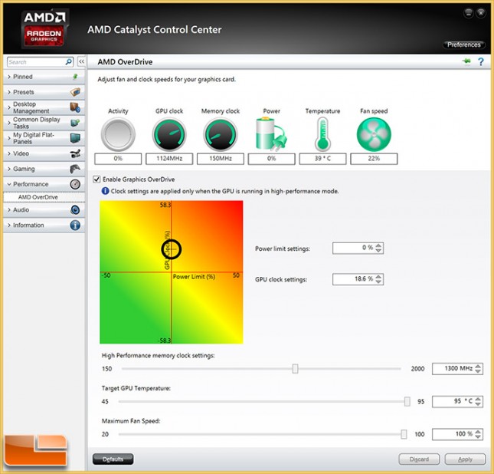Collapse the sidebar with double-arrow button
Image resolution: width=494 pixels, height=474 pixels.
pyautogui.click(x=81, y=62)
